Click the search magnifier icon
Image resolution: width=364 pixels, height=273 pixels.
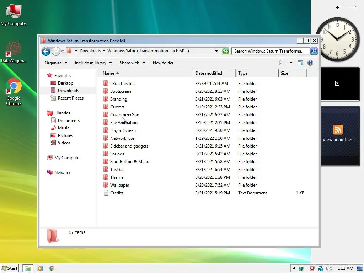(314, 51)
